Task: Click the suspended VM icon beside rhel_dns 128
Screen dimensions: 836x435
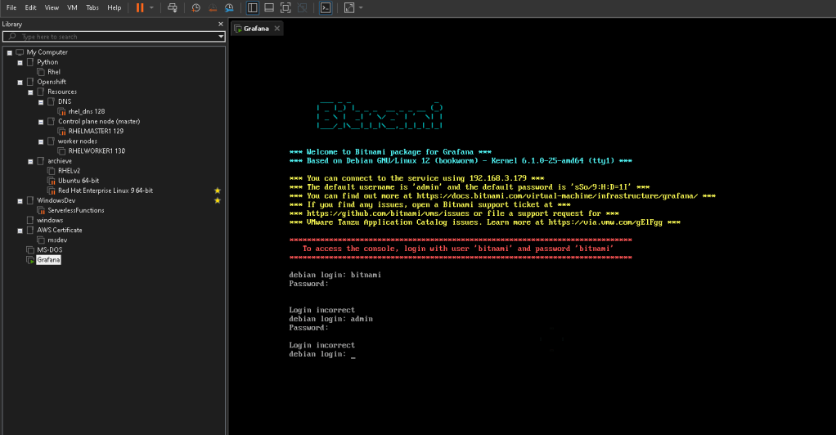Action: (x=62, y=111)
